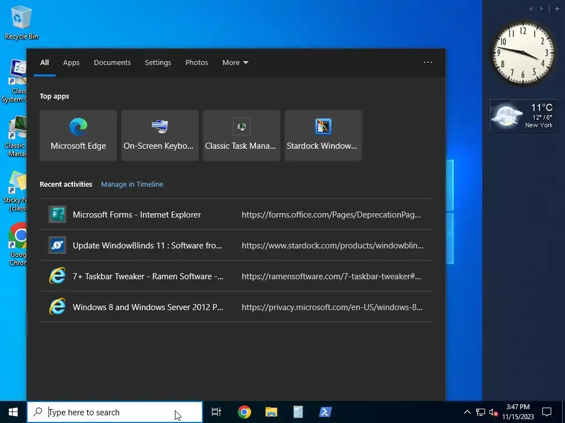Image resolution: width=565 pixels, height=423 pixels.
Task: Switch to the Apps tab
Action: [71, 63]
